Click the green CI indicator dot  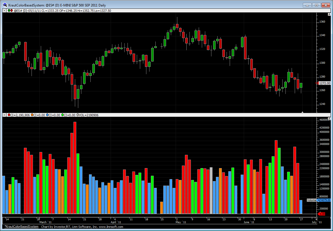(x=62, y=115)
